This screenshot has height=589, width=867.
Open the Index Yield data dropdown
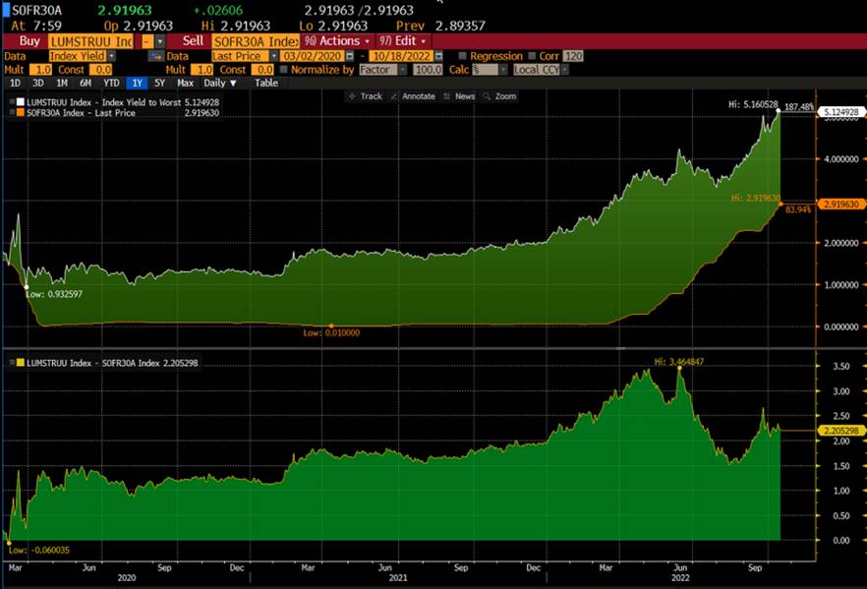(x=83, y=57)
